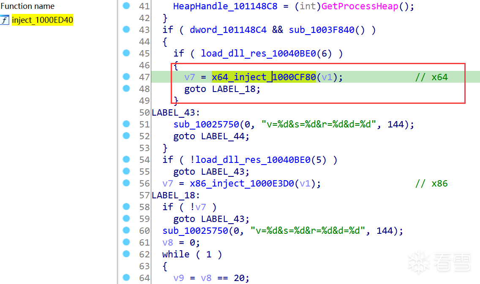
Task: Click the format string on line 51
Action: [319, 124]
